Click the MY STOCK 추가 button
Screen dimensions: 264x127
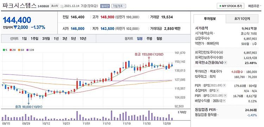(231, 6)
